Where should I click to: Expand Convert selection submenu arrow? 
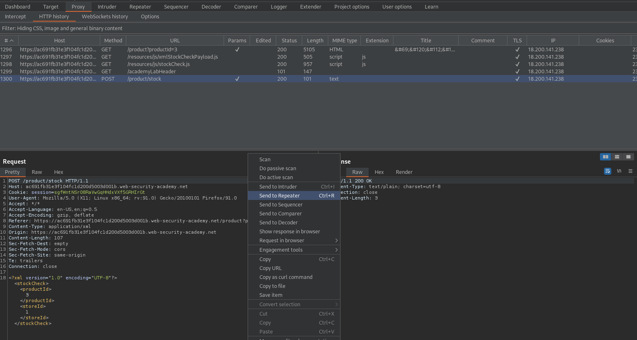pos(336,305)
